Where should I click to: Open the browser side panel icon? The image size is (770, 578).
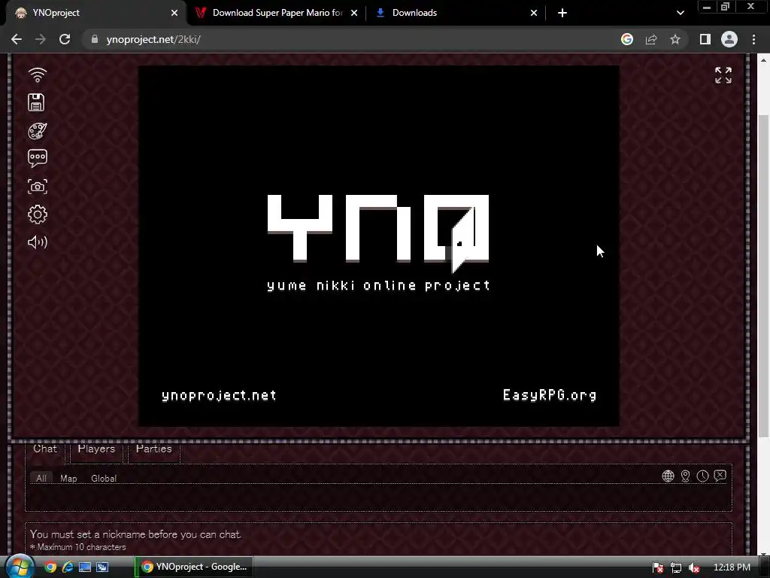click(705, 39)
